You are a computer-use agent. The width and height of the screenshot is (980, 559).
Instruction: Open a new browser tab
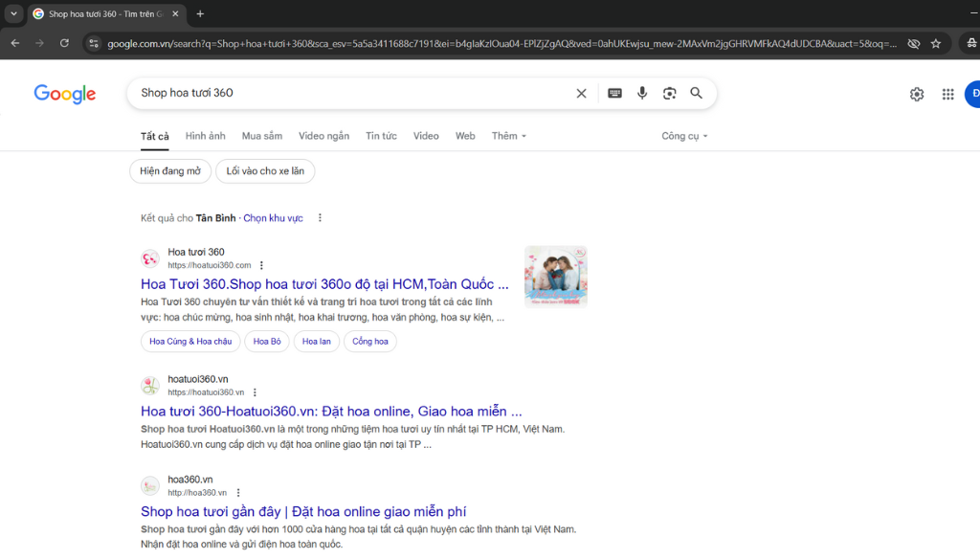pos(200,13)
